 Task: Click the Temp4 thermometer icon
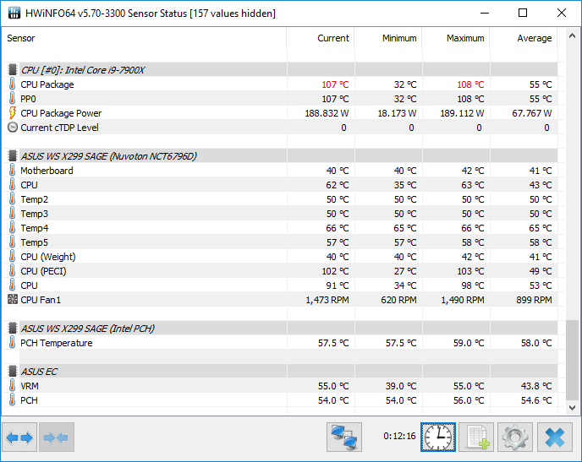12,227
